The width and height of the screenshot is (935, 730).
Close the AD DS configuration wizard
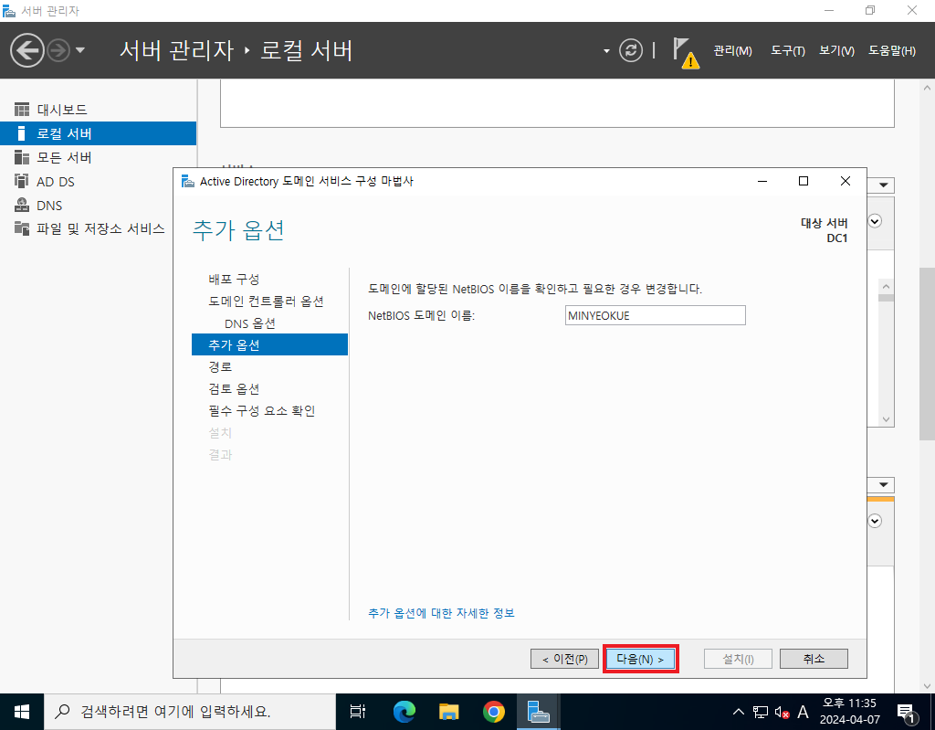point(845,181)
